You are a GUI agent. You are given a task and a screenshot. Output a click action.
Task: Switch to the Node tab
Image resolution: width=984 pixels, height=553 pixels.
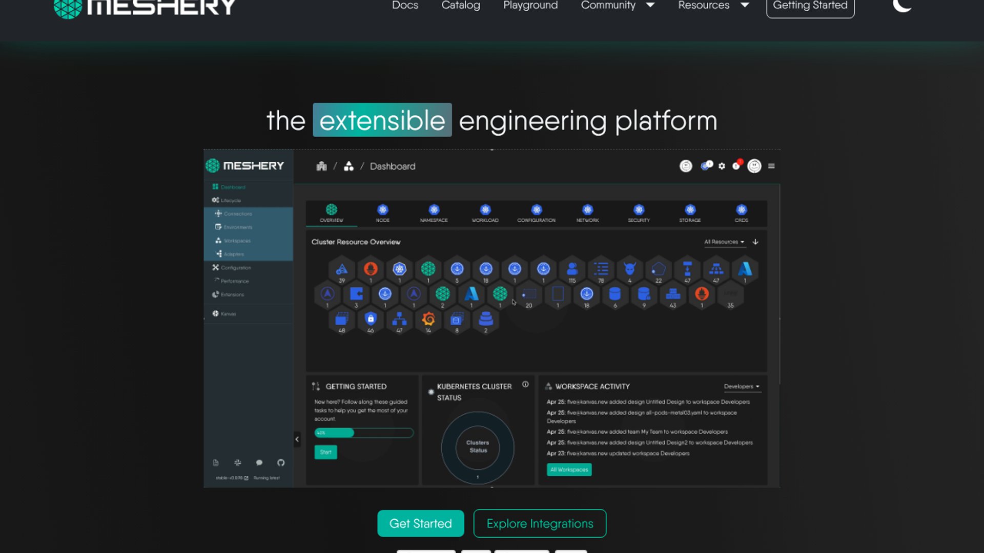click(x=383, y=213)
